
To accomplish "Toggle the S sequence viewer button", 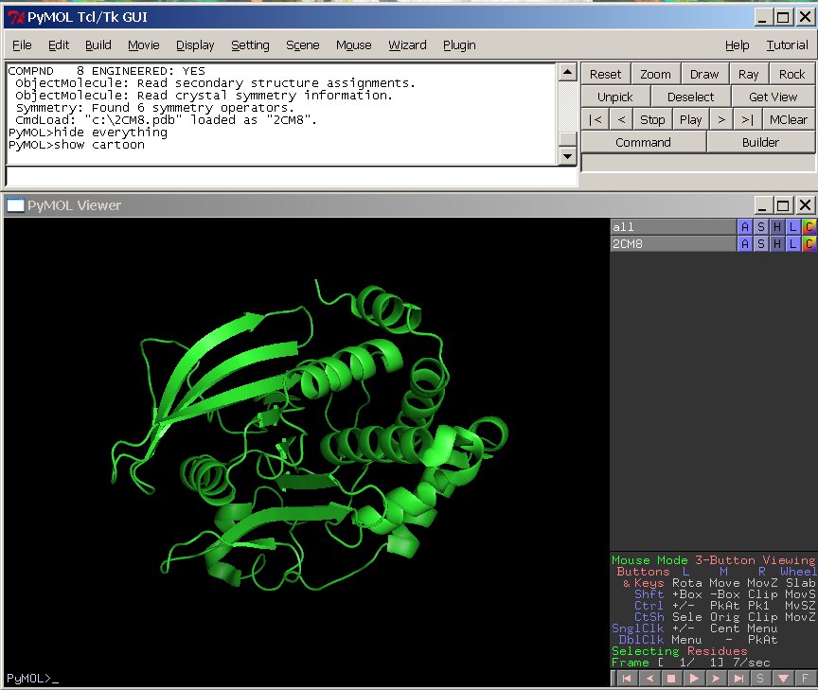I will (760, 679).
